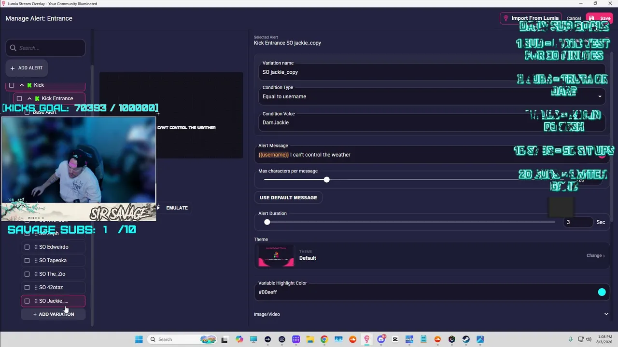Screen dimensions: 618x347
Task: Click the 'Kick Entrance SO jackie_copy' heading
Action: click(x=287, y=43)
